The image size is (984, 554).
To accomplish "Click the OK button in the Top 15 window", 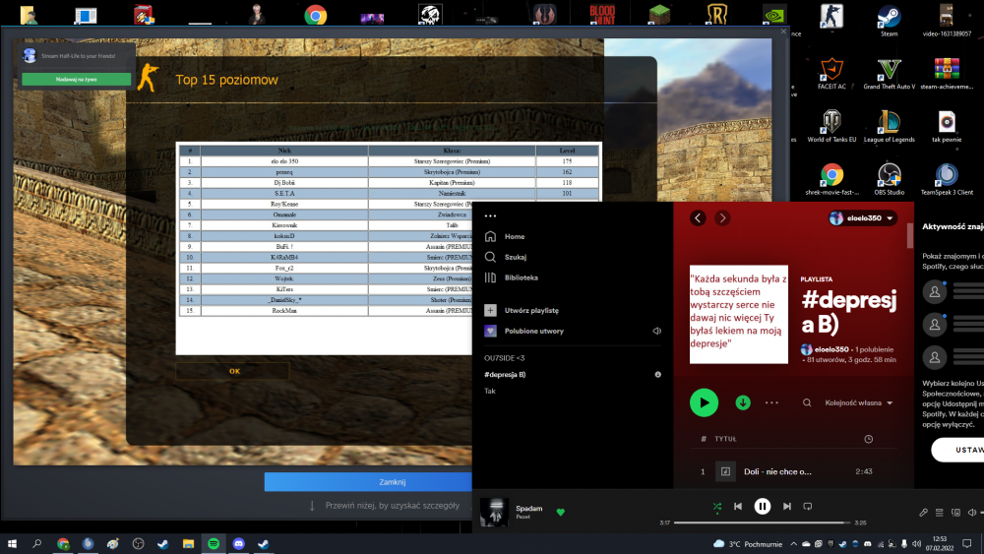I will point(234,371).
